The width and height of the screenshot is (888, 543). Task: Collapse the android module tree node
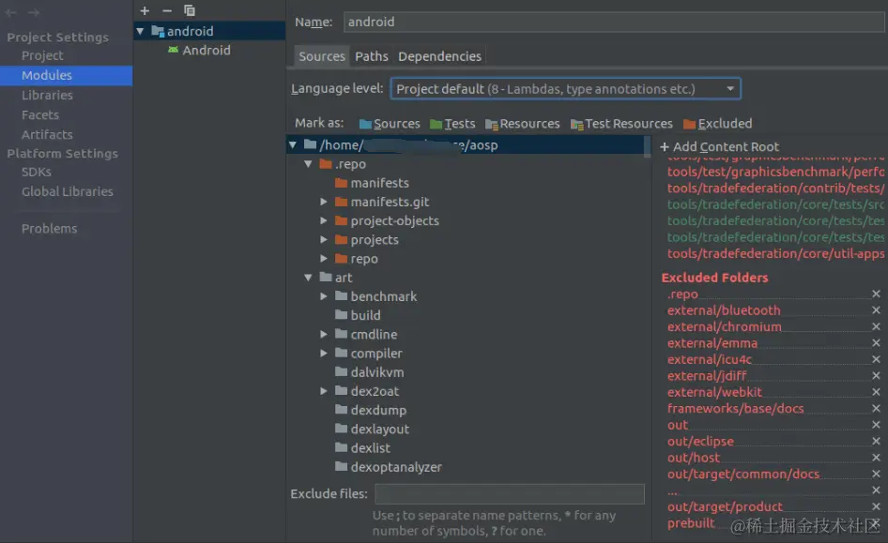point(140,31)
